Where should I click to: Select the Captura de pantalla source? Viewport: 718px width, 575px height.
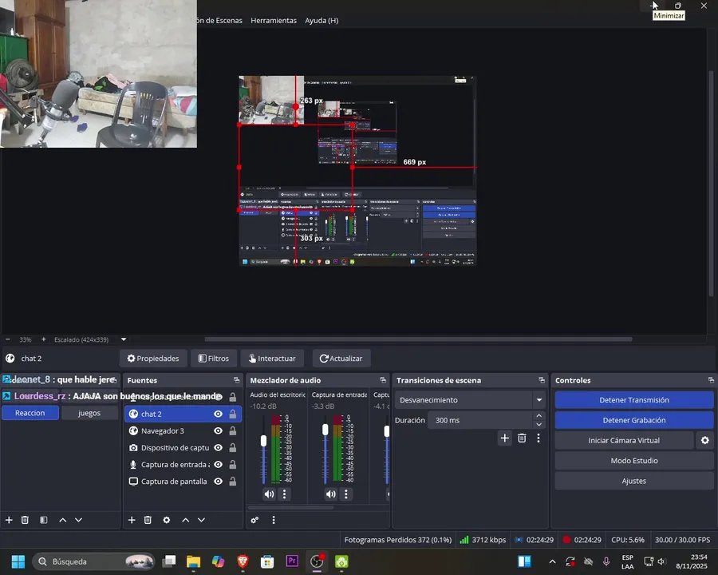(182, 481)
